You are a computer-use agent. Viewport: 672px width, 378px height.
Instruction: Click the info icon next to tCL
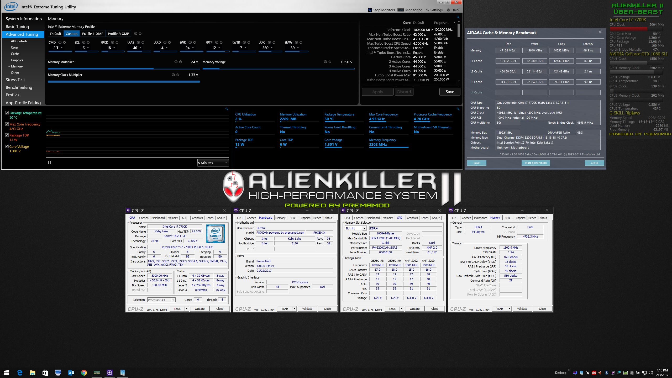84,42
